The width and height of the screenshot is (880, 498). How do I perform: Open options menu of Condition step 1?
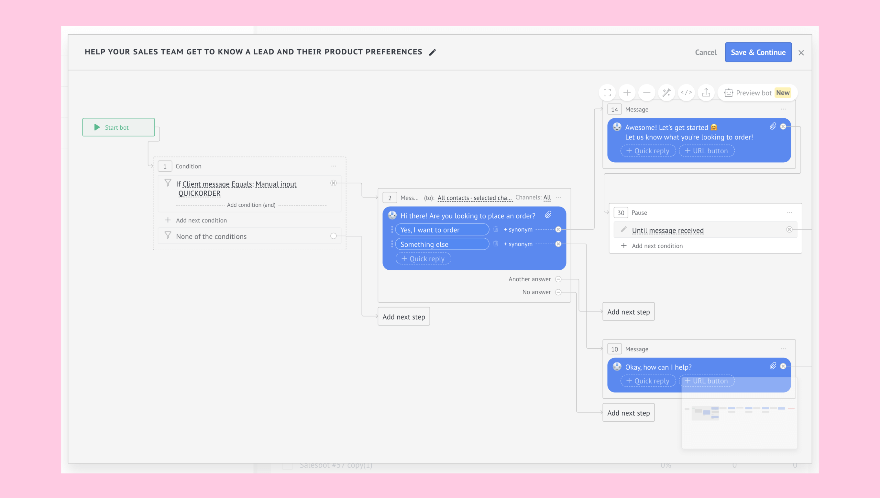coord(334,166)
